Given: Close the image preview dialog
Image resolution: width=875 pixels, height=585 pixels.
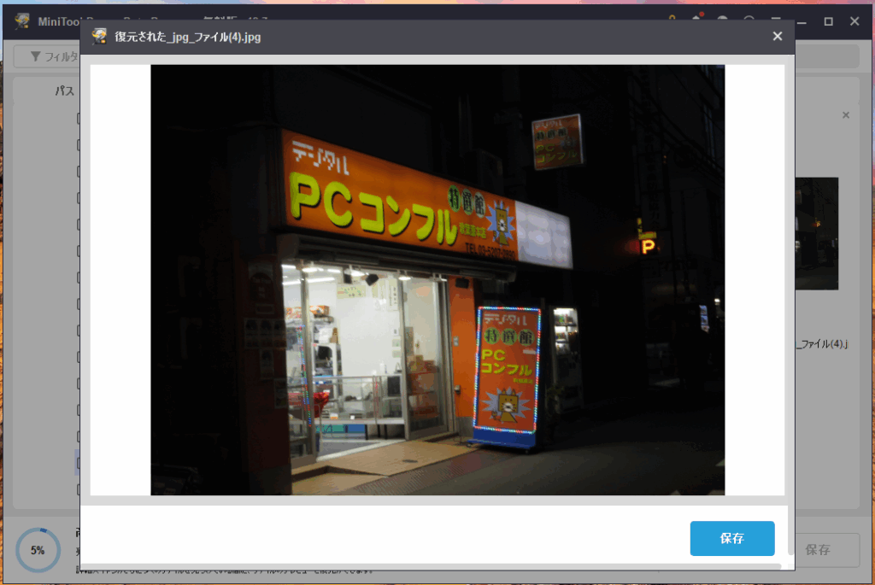Looking at the screenshot, I should pyautogui.click(x=777, y=36).
